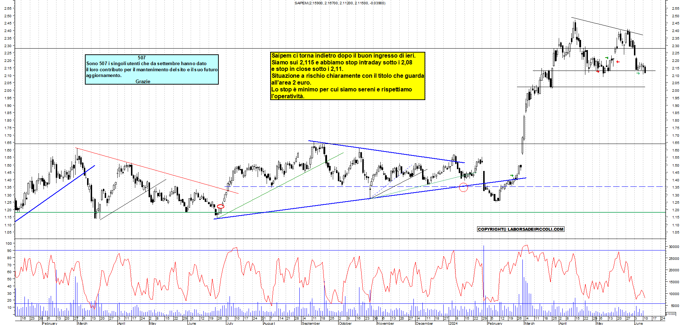Click the 70 label on oscillator scale
680x325 pixels.
coord(9,265)
